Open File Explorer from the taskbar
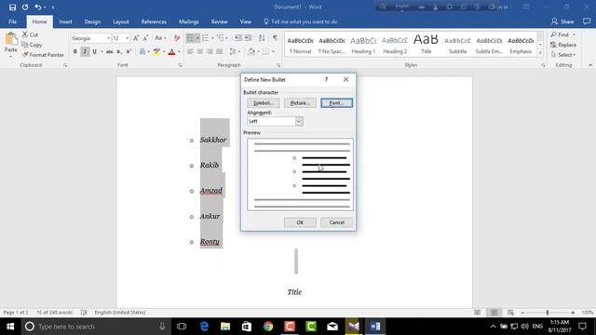The height and width of the screenshot is (335, 596). pos(225,327)
